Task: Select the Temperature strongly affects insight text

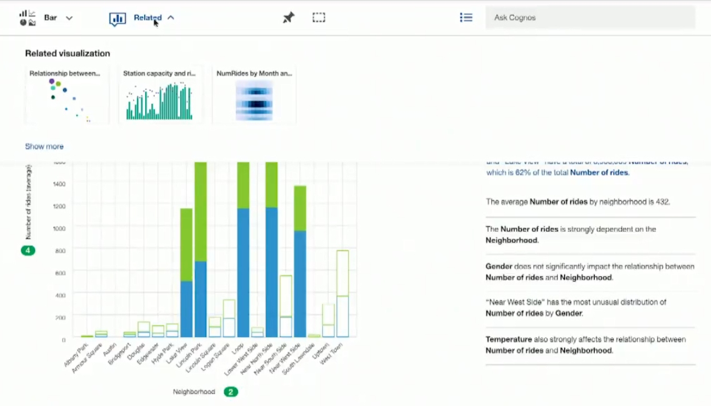Action: point(585,345)
